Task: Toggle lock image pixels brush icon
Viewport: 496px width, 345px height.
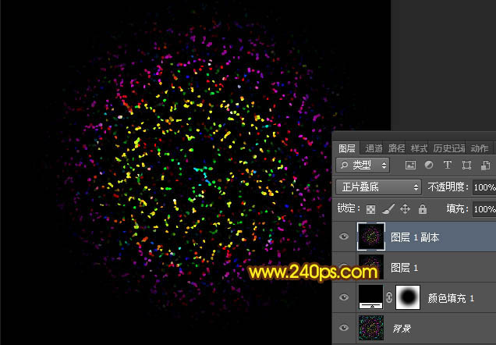Action: point(388,209)
